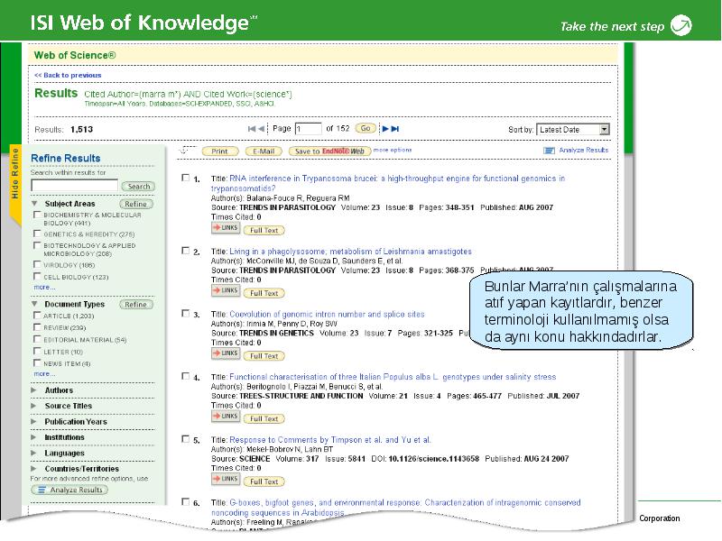The height and width of the screenshot is (541, 722).
Task: Jump to the last page arrow
Action: click(395, 129)
